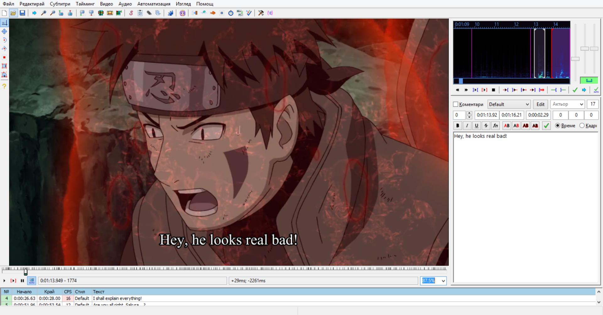Open the Spell Checker icon
Viewport: 603px width, 315px height.
point(249,13)
